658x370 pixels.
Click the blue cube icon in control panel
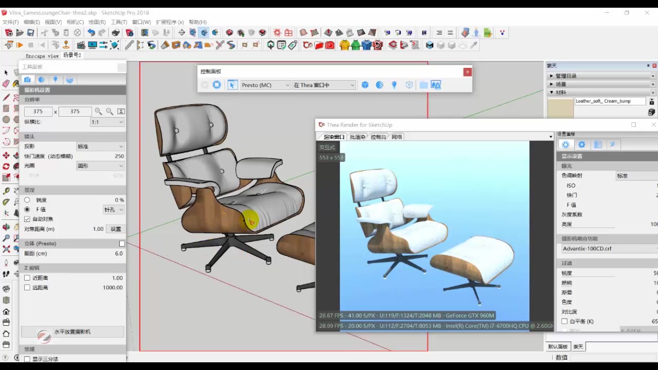[365, 85]
